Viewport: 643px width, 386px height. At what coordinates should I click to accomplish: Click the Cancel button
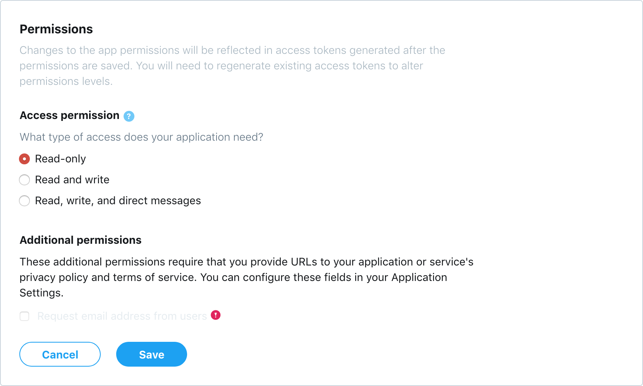[60, 354]
